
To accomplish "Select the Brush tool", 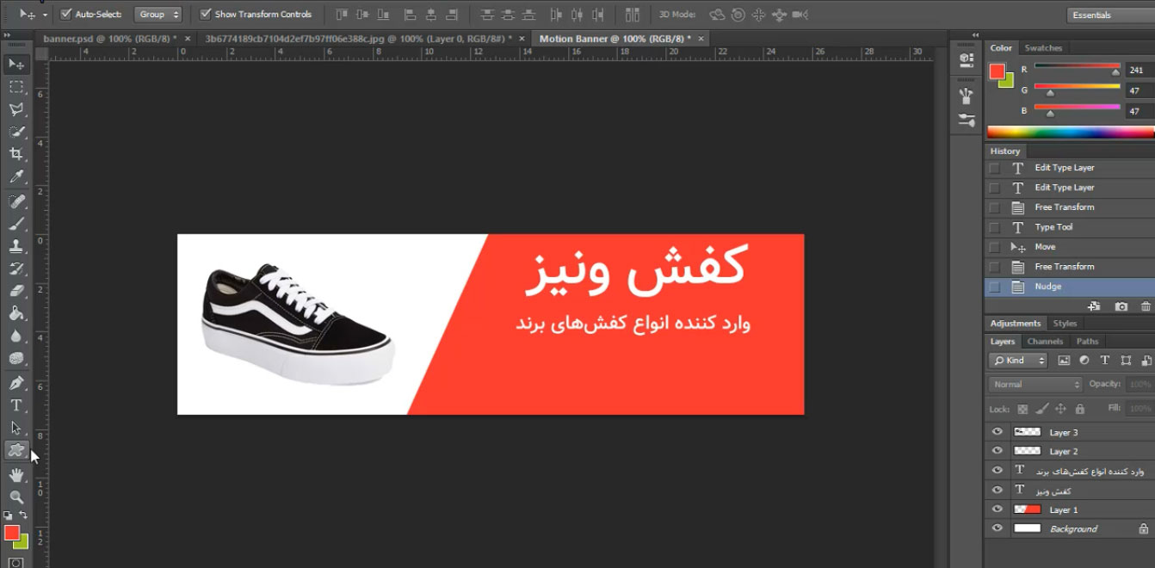I will [x=15, y=224].
